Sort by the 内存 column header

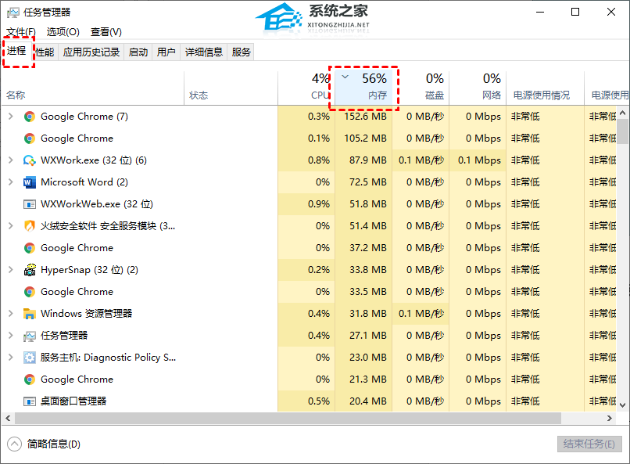point(363,88)
